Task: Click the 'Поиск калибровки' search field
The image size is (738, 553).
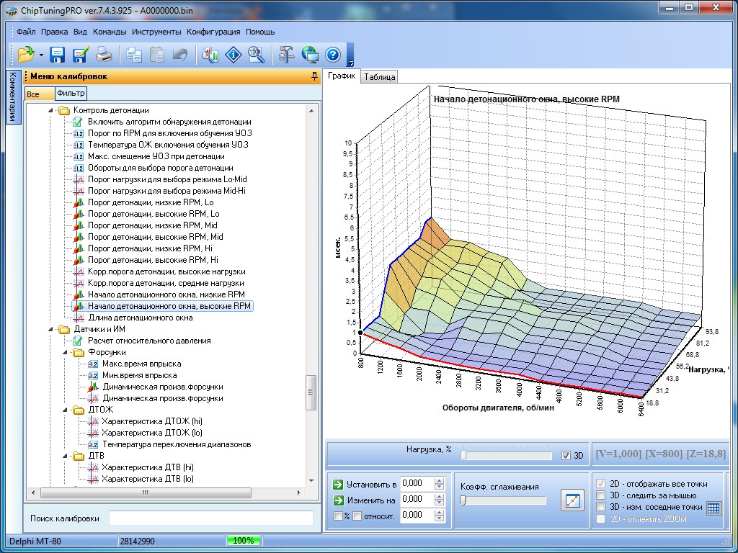Action: (210, 518)
